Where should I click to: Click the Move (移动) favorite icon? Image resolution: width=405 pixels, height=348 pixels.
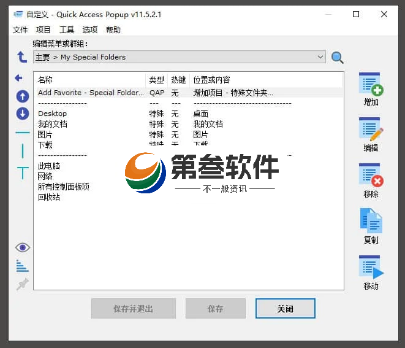click(x=371, y=268)
